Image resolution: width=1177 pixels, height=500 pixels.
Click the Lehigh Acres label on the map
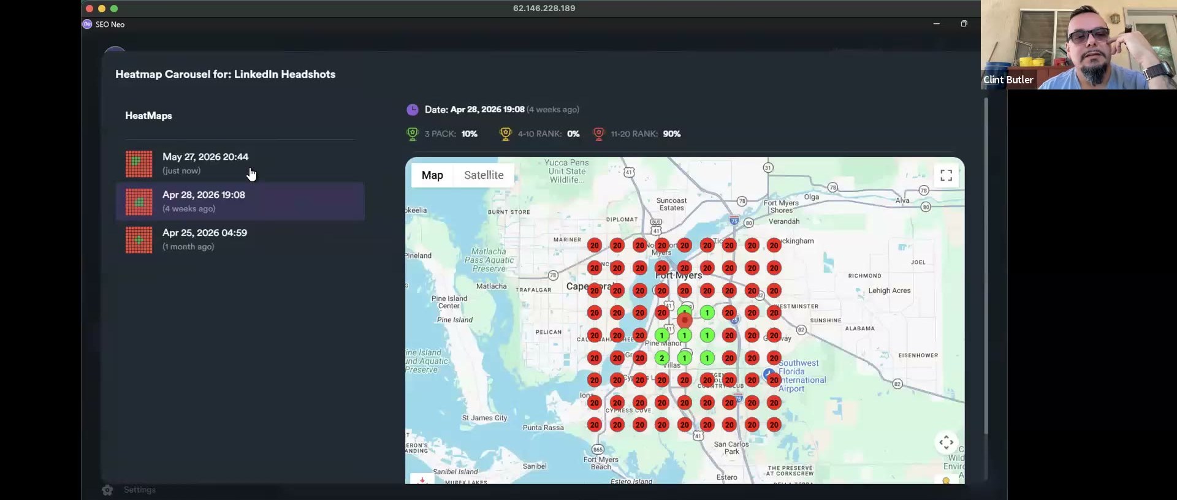[889, 290]
